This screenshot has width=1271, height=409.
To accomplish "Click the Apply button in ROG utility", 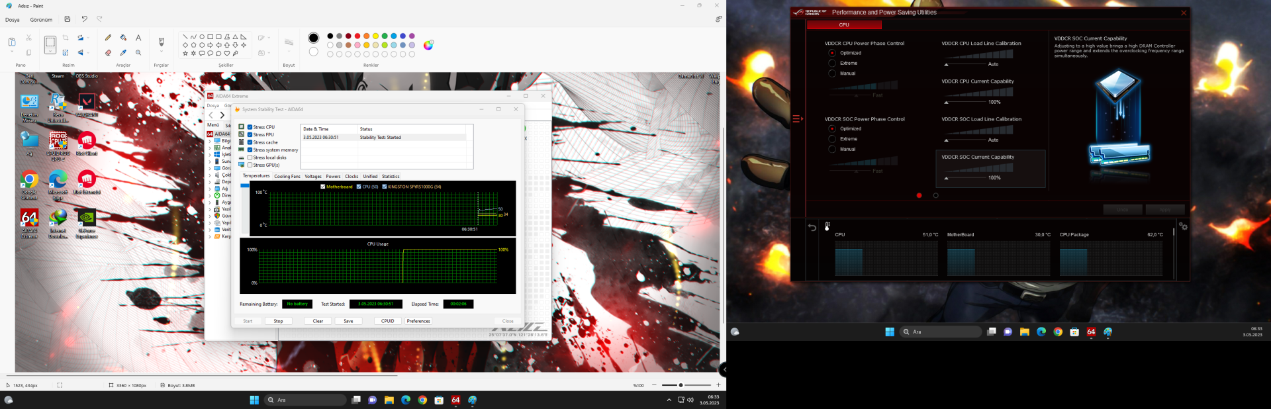I will click(1164, 210).
